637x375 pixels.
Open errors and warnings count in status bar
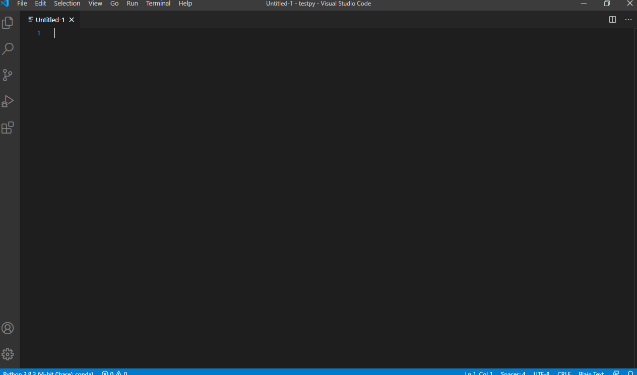[114, 373]
